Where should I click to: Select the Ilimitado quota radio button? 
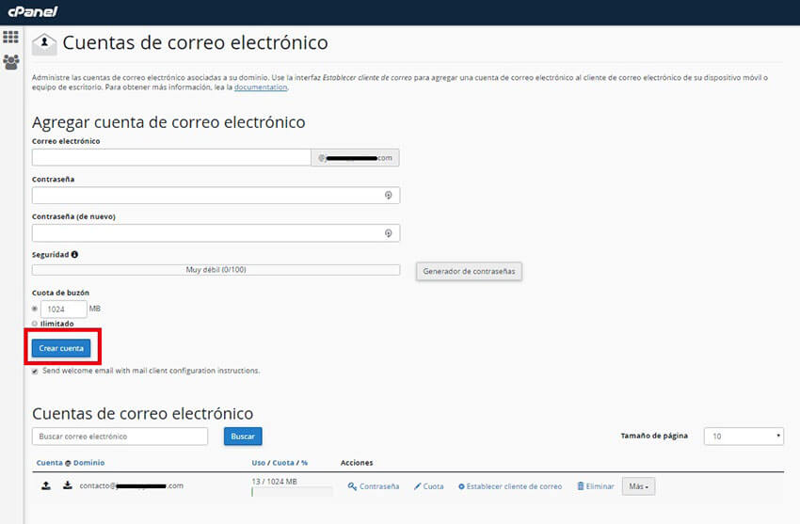pyautogui.click(x=35, y=324)
